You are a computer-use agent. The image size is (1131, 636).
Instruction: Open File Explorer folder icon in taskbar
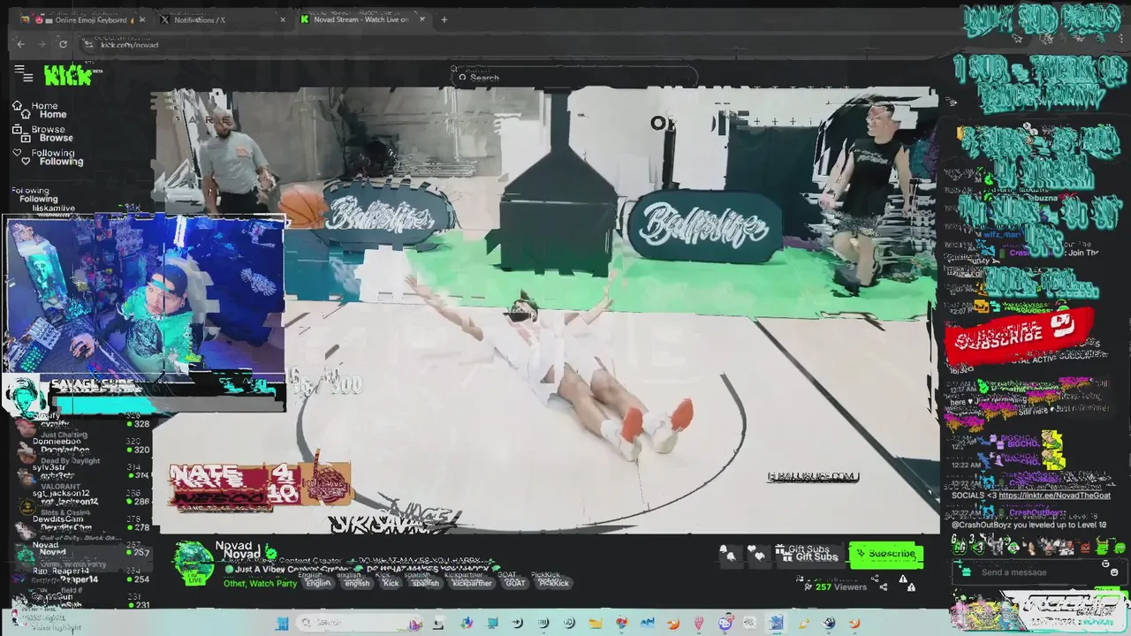(x=596, y=623)
